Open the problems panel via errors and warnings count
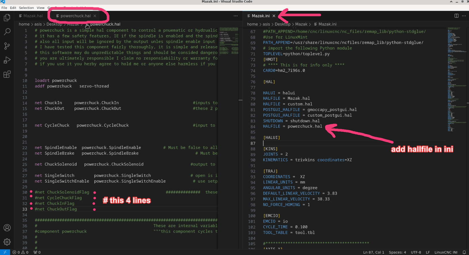This screenshot has width=469, height=255. tap(20, 252)
